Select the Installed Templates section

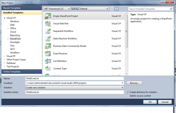22,13
